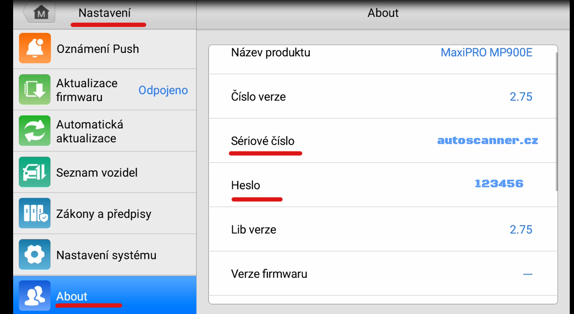This screenshot has width=574, height=314.
Task: Select the About people icon
Action: [35, 296]
